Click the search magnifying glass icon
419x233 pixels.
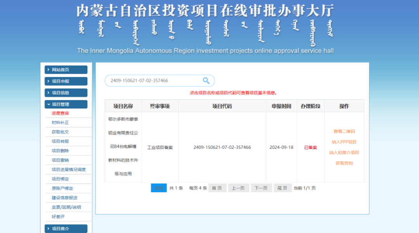click(206, 80)
